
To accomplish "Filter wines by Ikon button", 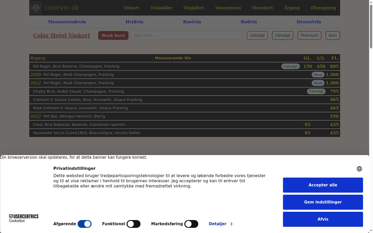I will (333, 35).
